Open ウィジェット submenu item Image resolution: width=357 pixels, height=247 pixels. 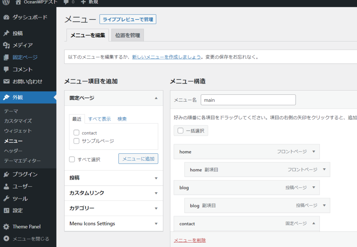tap(18, 131)
